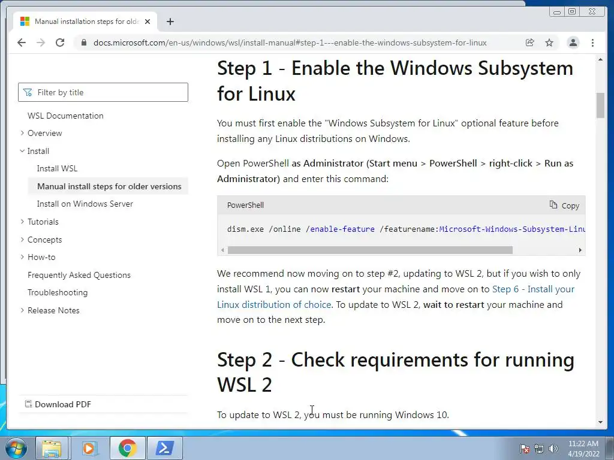
Task: Bookmark this page with star icon
Action: coord(549,43)
